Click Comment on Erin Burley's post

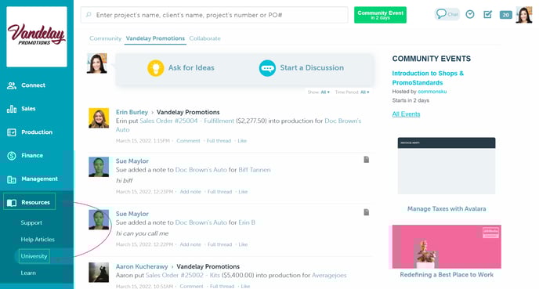pos(188,141)
